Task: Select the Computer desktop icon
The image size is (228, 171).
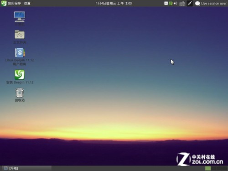Action: [20, 19]
